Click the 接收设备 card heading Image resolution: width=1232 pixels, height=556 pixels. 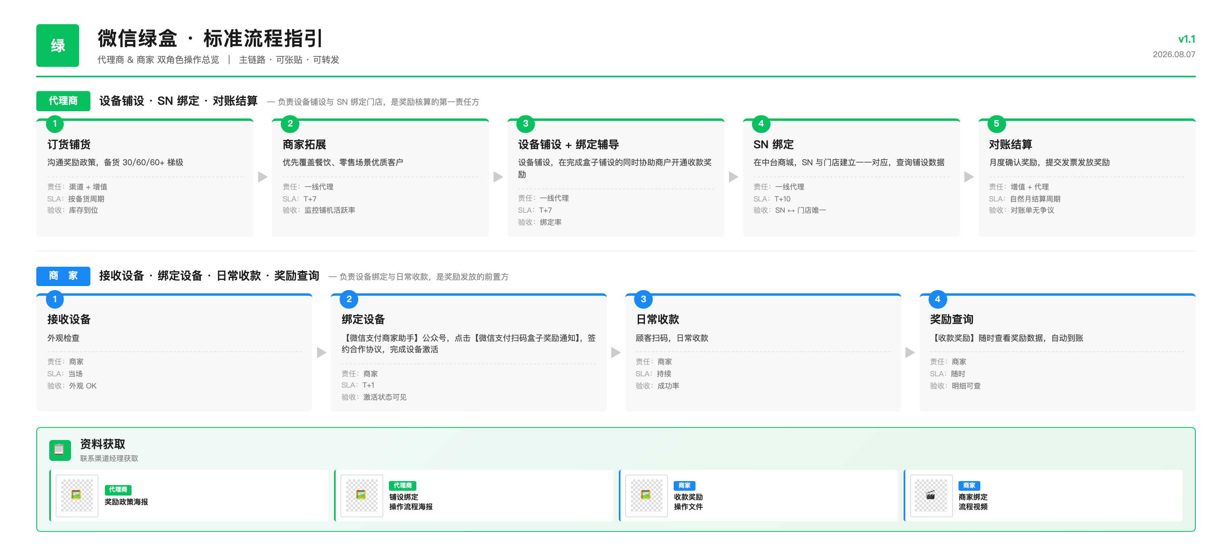(69, 319)
